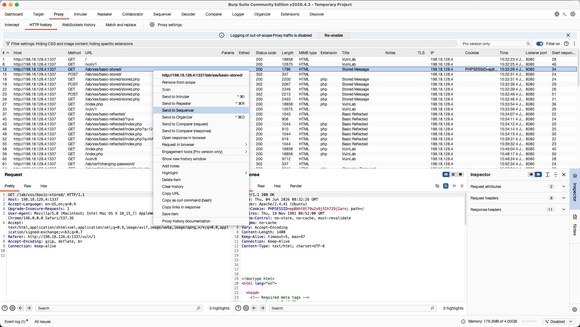The image size is (580, 327).
Task: Click the vertical three-dot filter options icon
Action: pos(574,44)
